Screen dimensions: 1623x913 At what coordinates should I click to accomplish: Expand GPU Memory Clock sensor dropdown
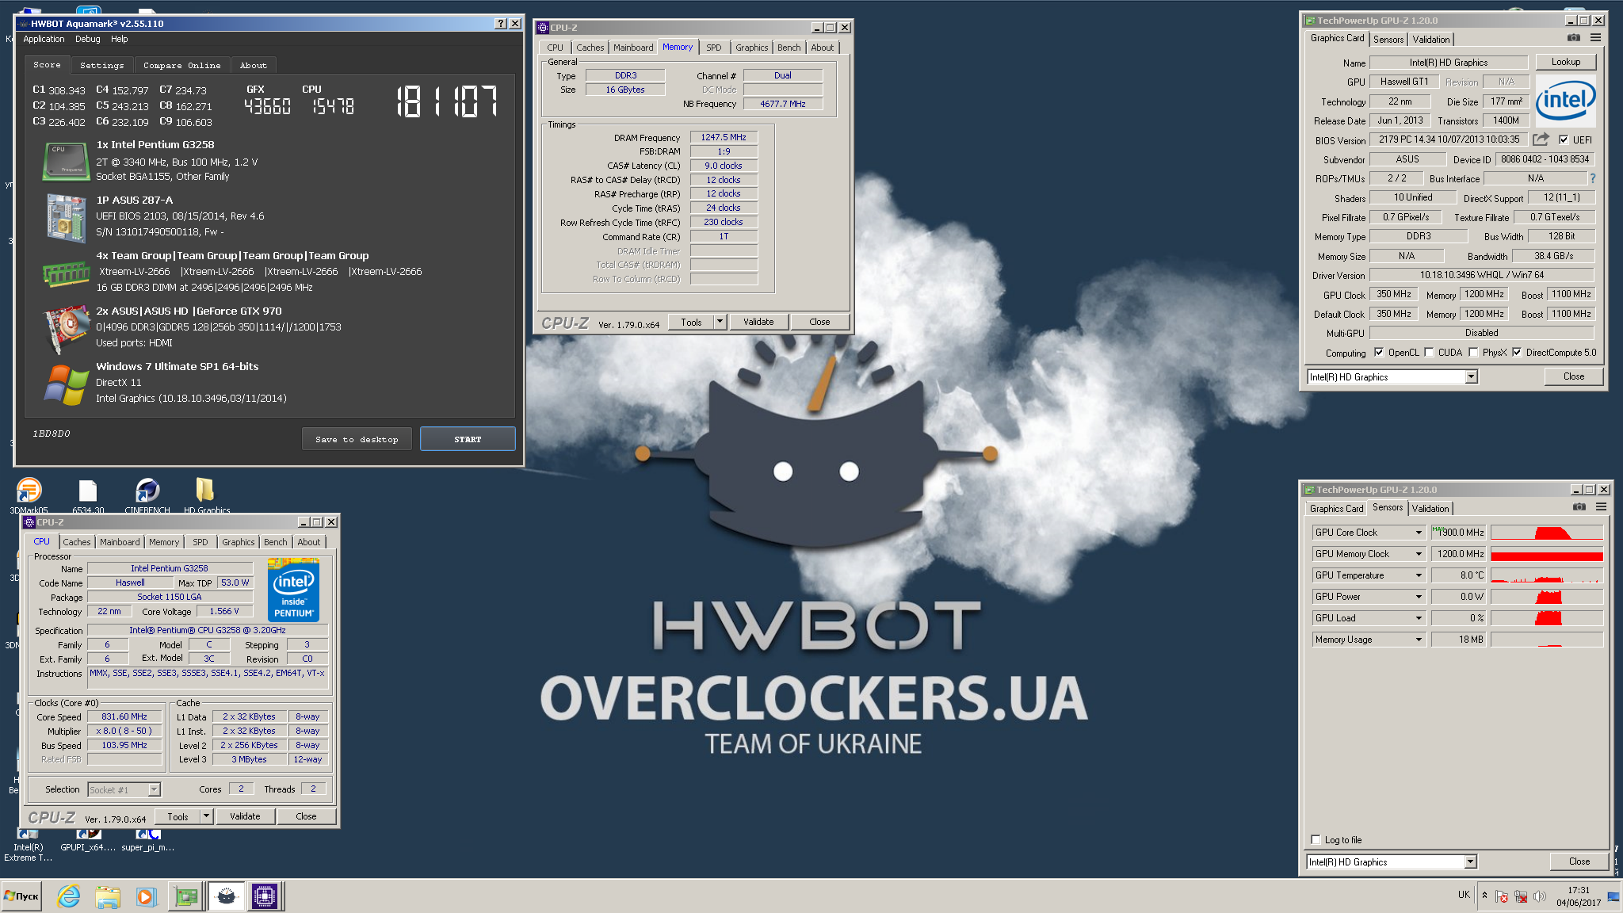(x=1419, y=554)
